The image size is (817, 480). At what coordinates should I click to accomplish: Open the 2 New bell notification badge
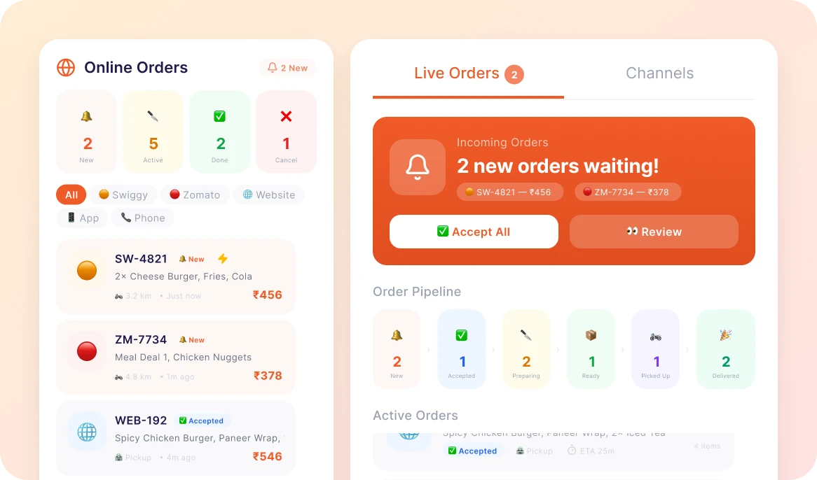click(x=287, y=68)
